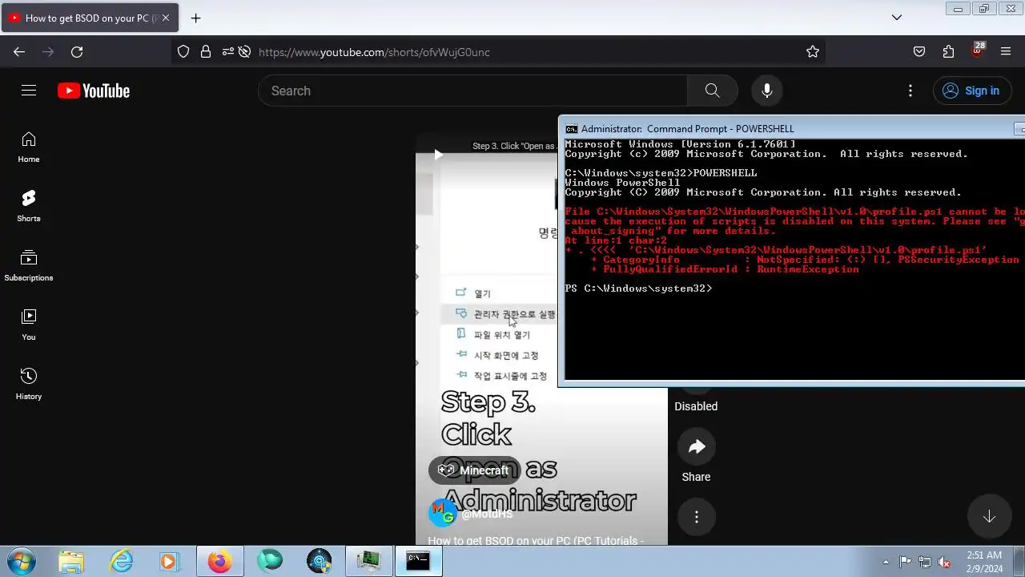Click the channel avatar on the Short
1025x577 pixels.
[443, 513]
